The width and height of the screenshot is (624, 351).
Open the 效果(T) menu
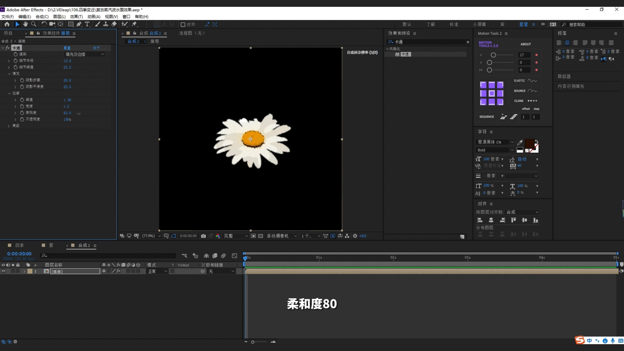pos(76,17)
